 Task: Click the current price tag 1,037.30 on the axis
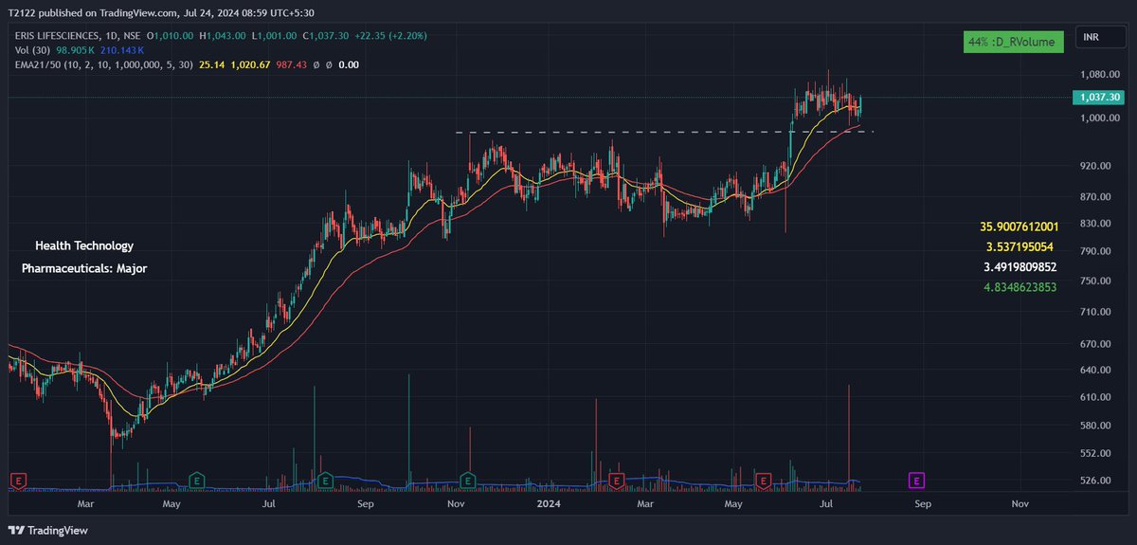(1097, 98)
